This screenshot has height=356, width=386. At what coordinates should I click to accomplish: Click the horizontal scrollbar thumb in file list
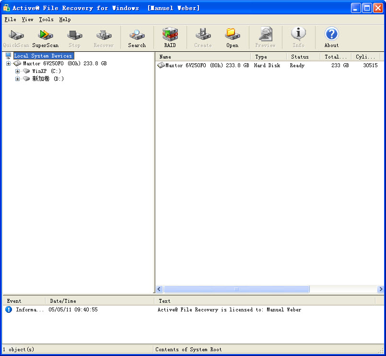(x=236, y=289)
